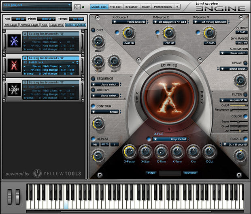Toggle the SEQUENCE section LED
Viewport: 251px width, 214px height.
(x=93, y=79)
